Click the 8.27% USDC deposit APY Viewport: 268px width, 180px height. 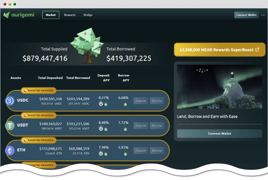pyautogui.click(x=104, y=98)
